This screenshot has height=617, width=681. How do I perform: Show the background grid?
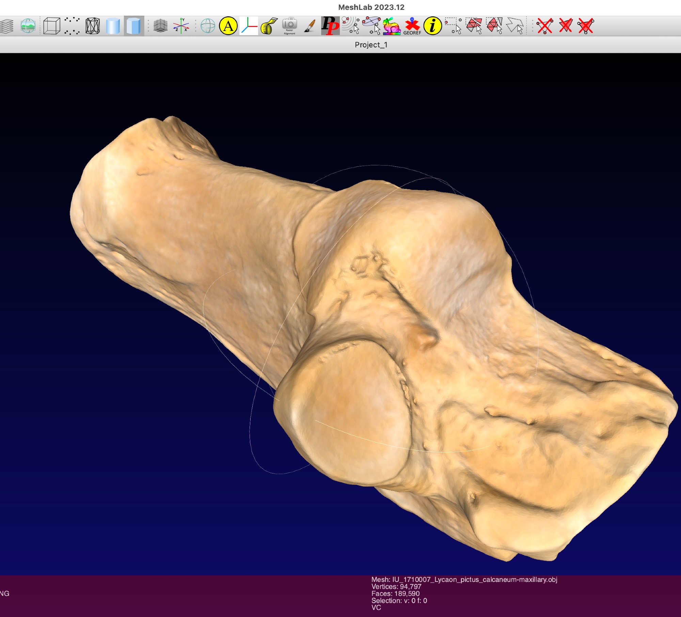(x=160, y=26)
